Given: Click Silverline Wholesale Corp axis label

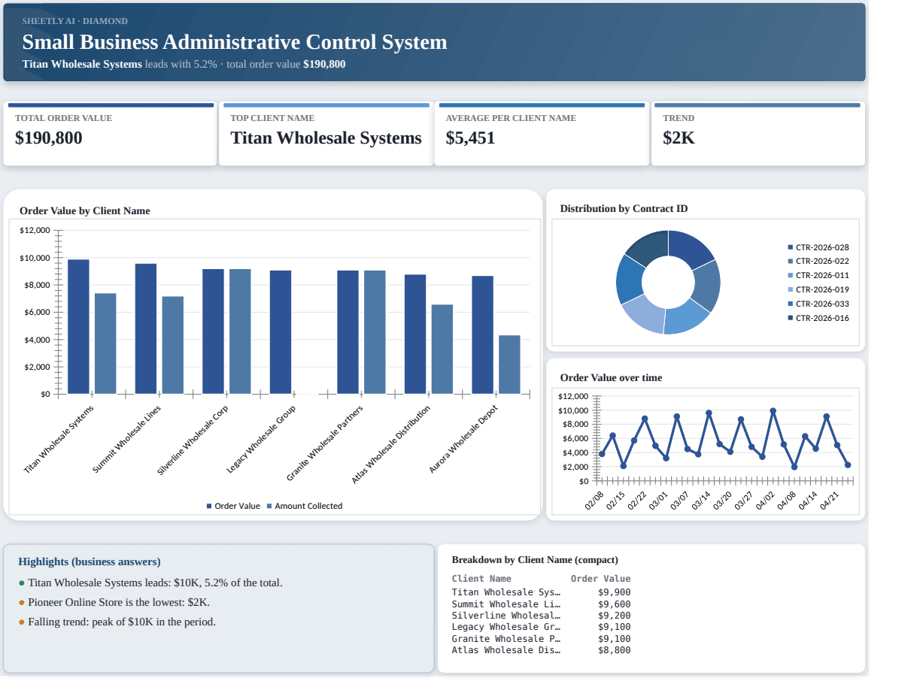Looking at the screenshot, I should (x=193, y=440).
